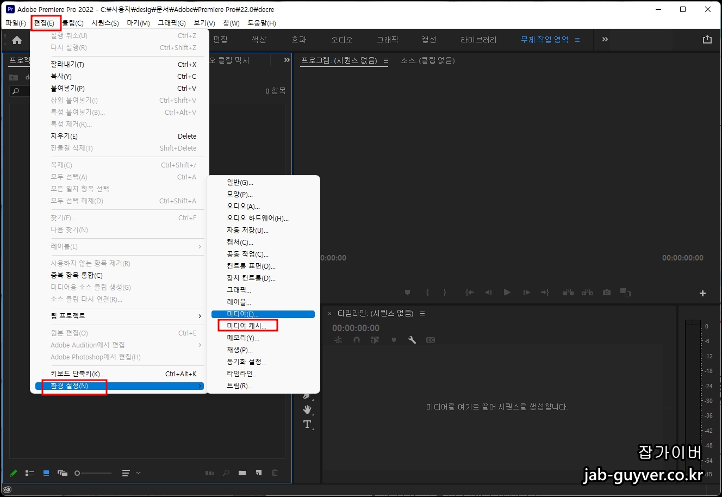This screenshot has width=722, height=497.
Task: Click the Lift button
Action: (x=568, y=293)
